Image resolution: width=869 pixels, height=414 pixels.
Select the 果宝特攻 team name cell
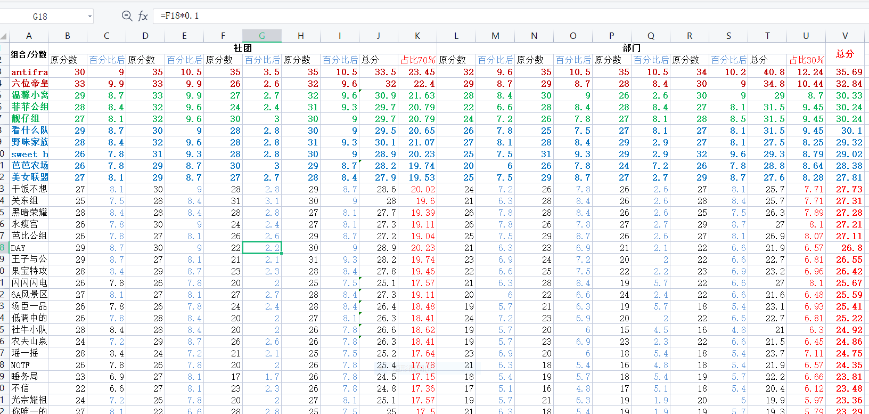(x=29, y=271)
